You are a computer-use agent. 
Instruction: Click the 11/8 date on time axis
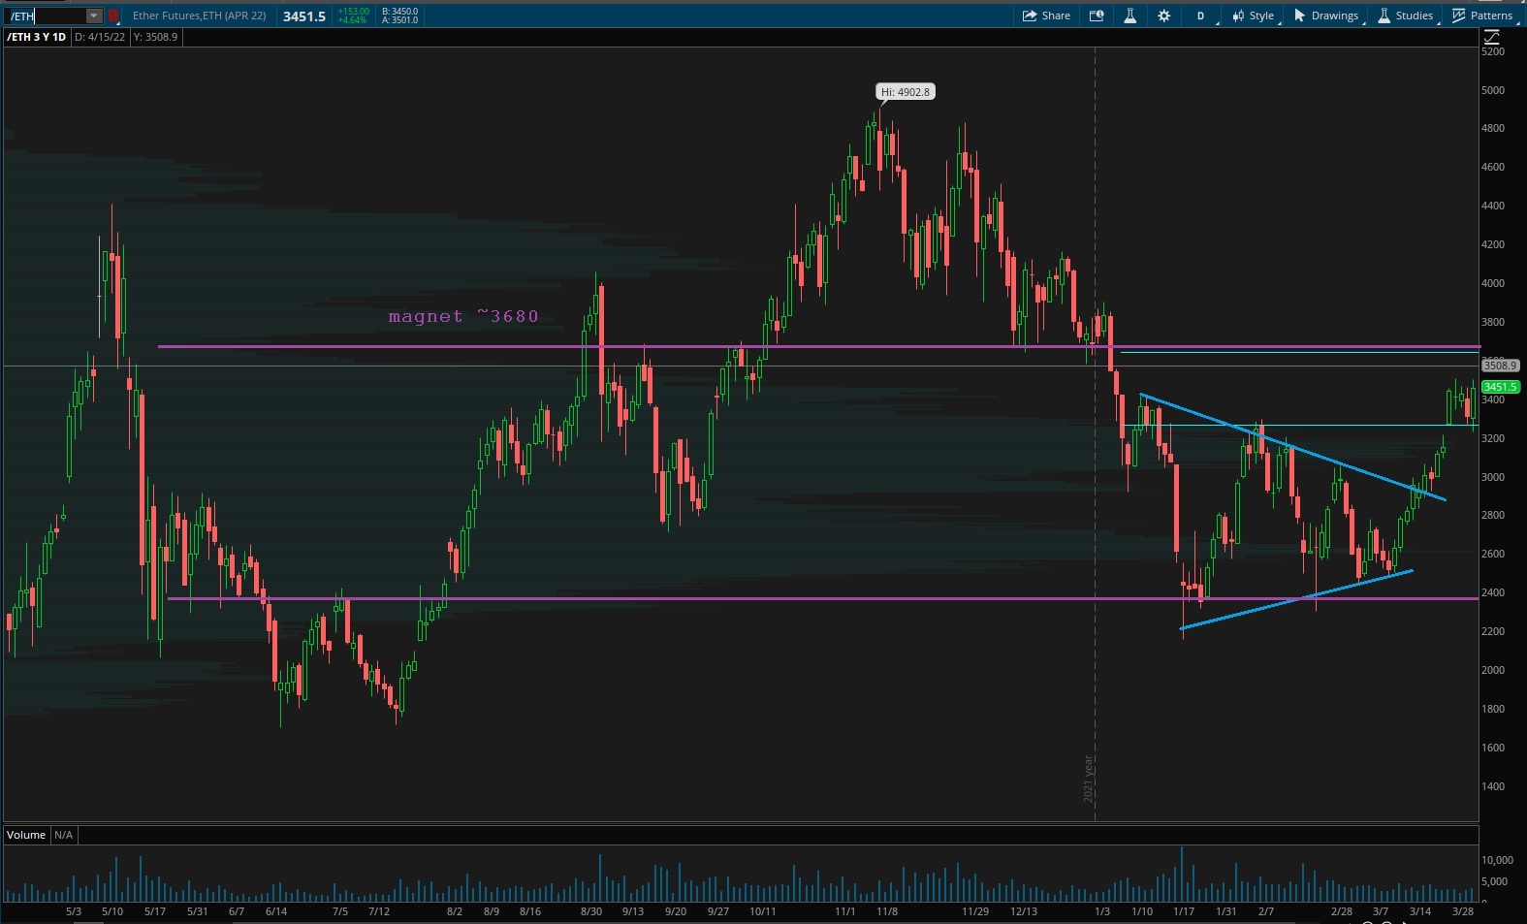[x=887, y=911]
